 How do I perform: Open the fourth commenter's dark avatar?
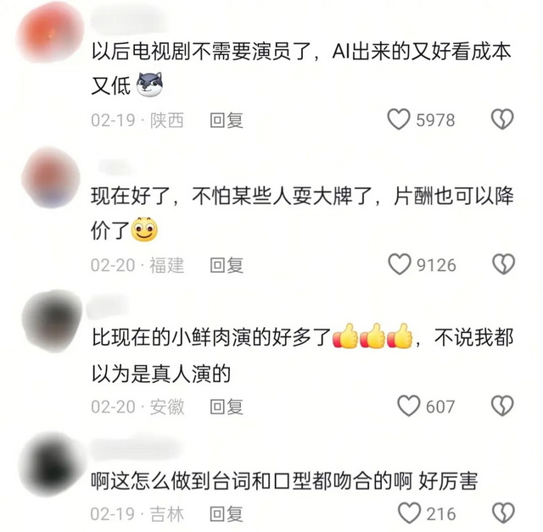point(51,464)
